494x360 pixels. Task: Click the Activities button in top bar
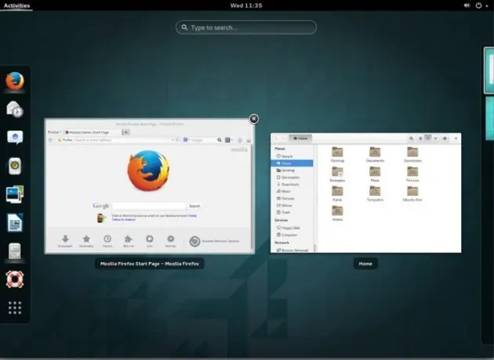click(16, 5)
